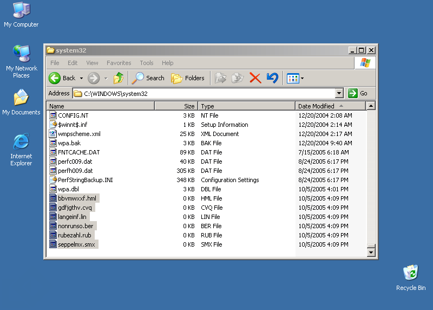Click the nonrunso.ber file name
433x310 pixels.
pos(76,226)
